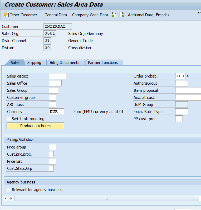This screenshot has width=201, height=210.
Task: Click the Order probab. field with 100
Action: tap(180, 76)
